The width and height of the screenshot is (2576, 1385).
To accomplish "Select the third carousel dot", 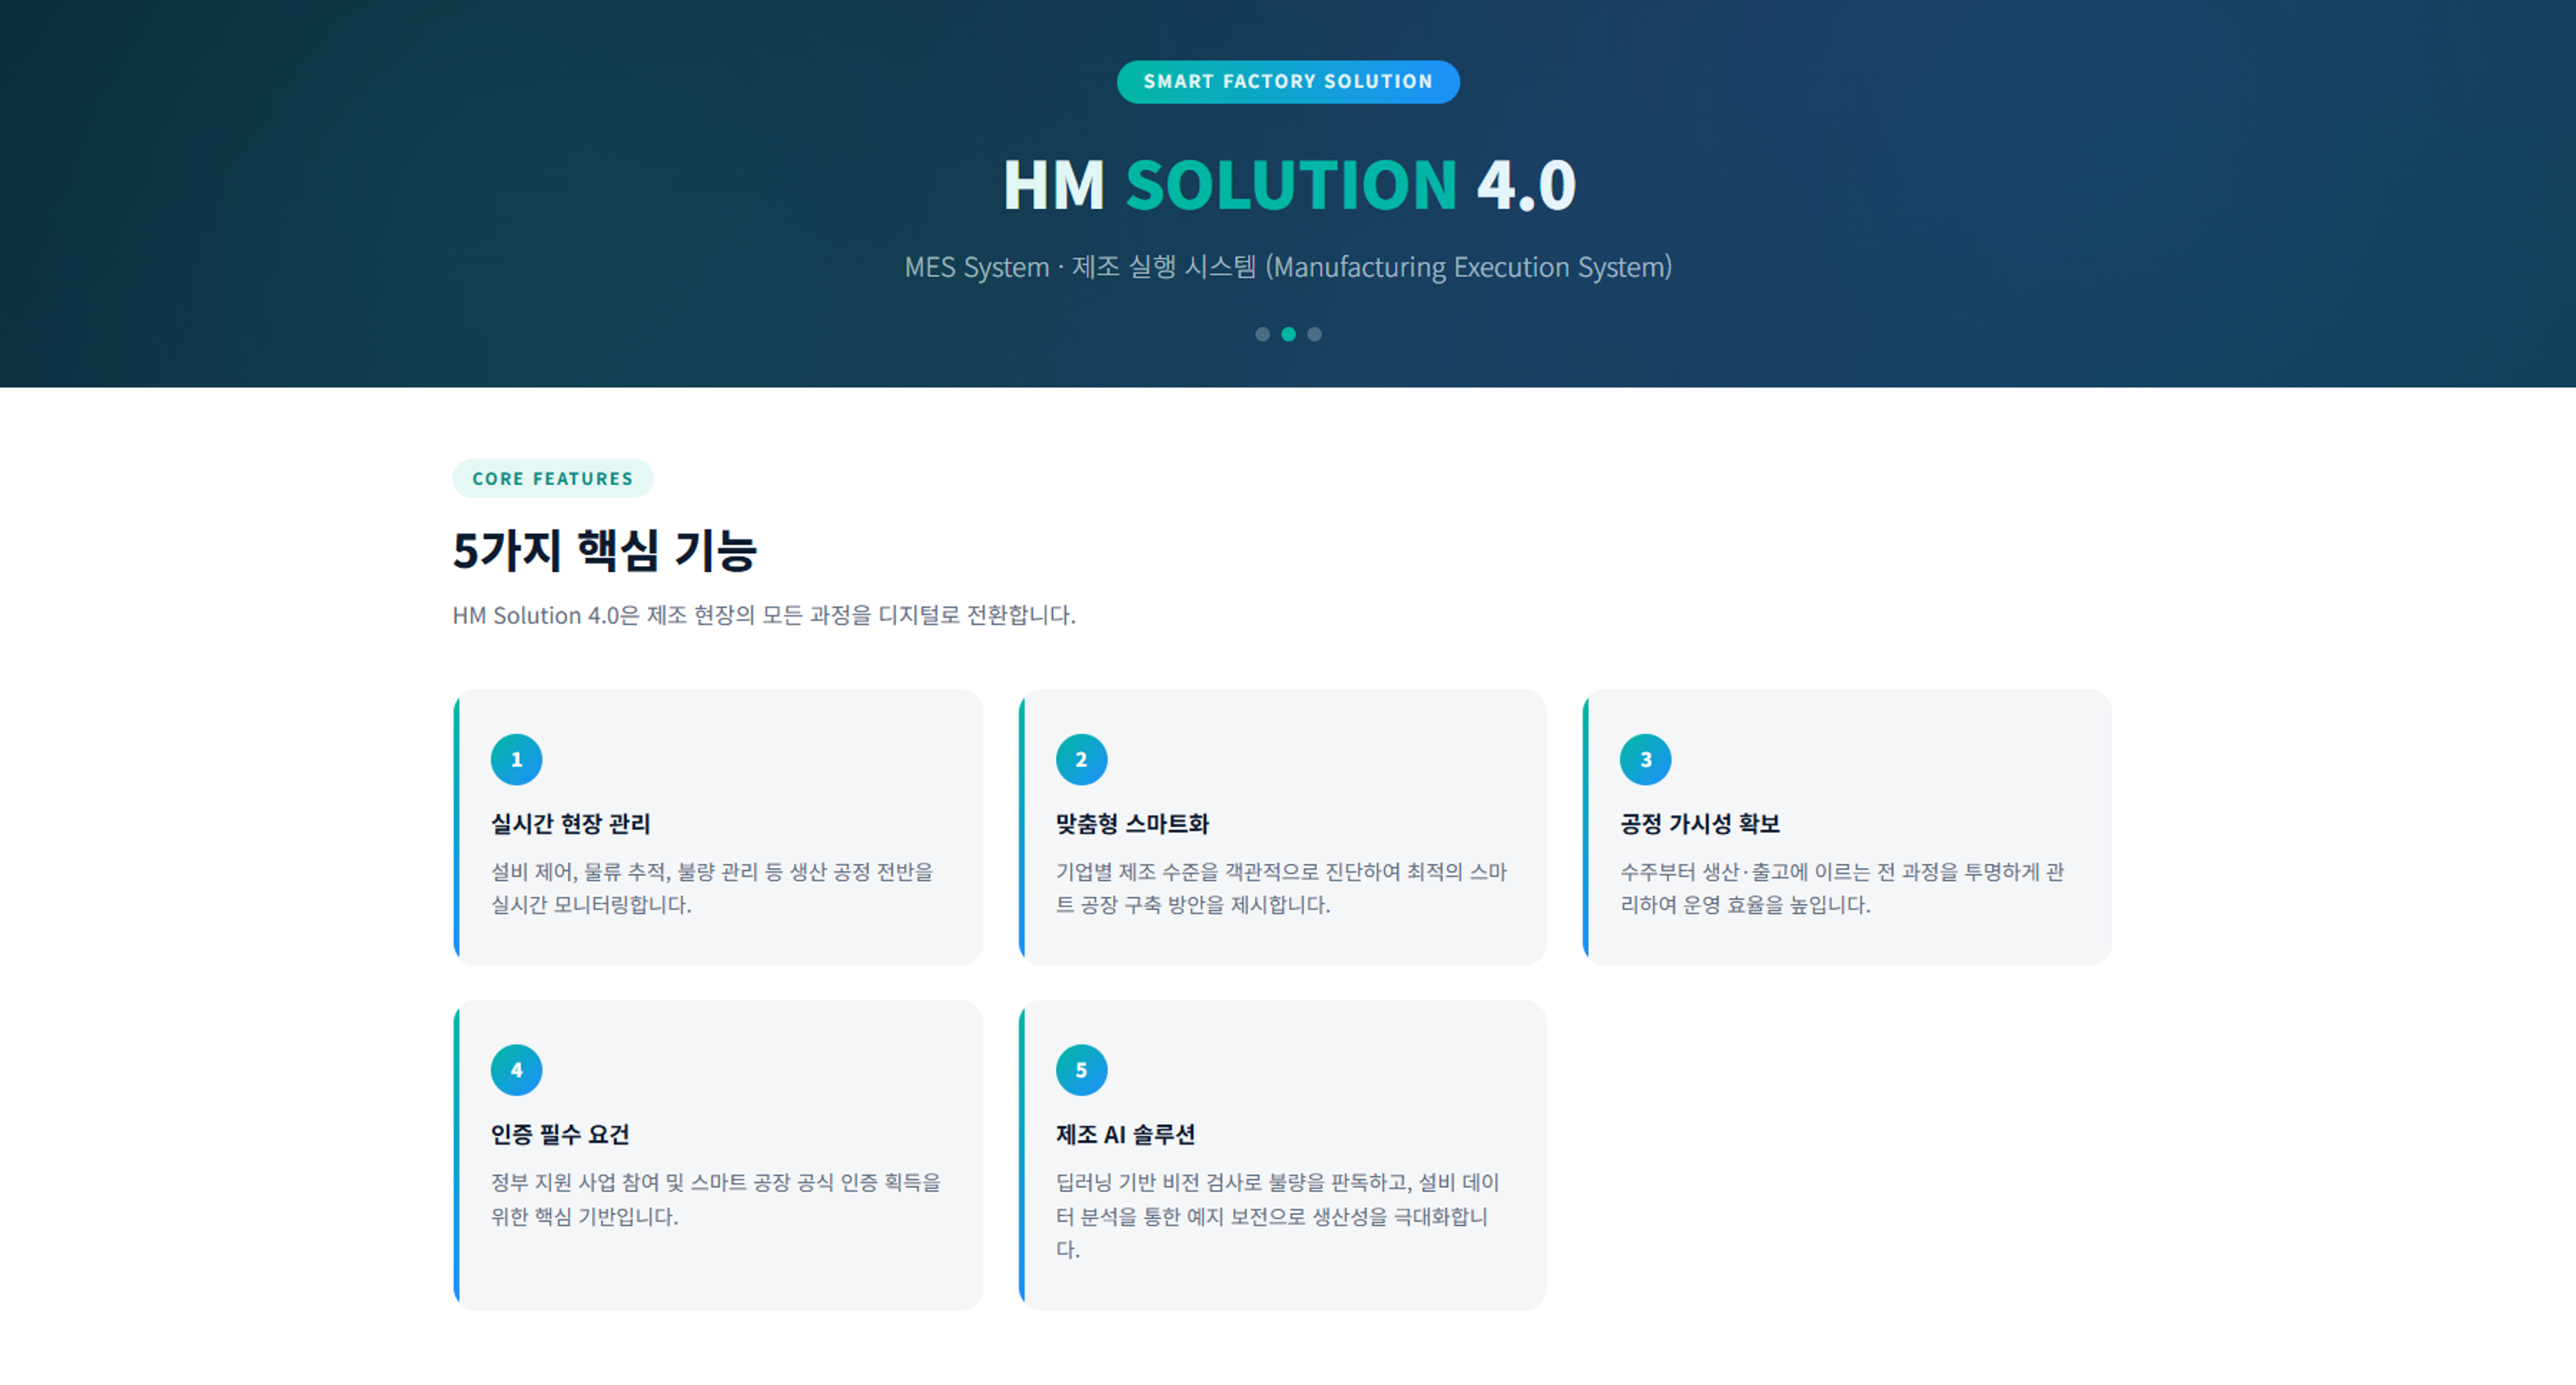I will pyautogui.click(x=1314, y=334).
